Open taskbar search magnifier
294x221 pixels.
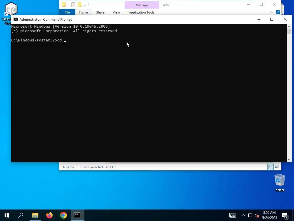21,215
